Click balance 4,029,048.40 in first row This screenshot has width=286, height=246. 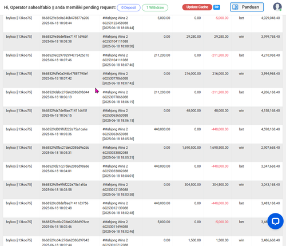pyautogui.click(x=271, y=18)
